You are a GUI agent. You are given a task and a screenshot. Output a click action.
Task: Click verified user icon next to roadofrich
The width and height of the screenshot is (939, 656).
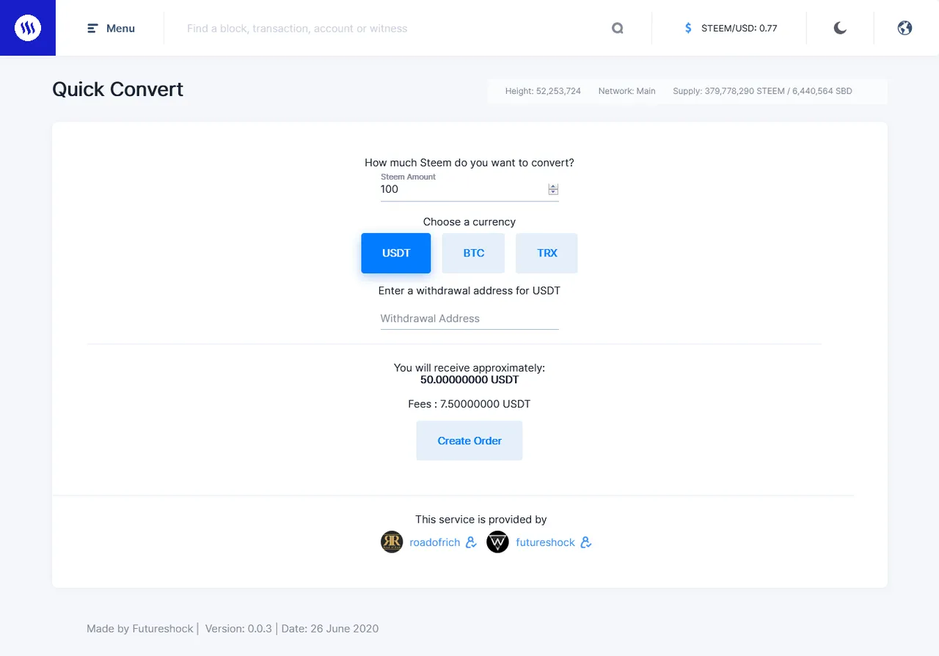click(472, 542)
